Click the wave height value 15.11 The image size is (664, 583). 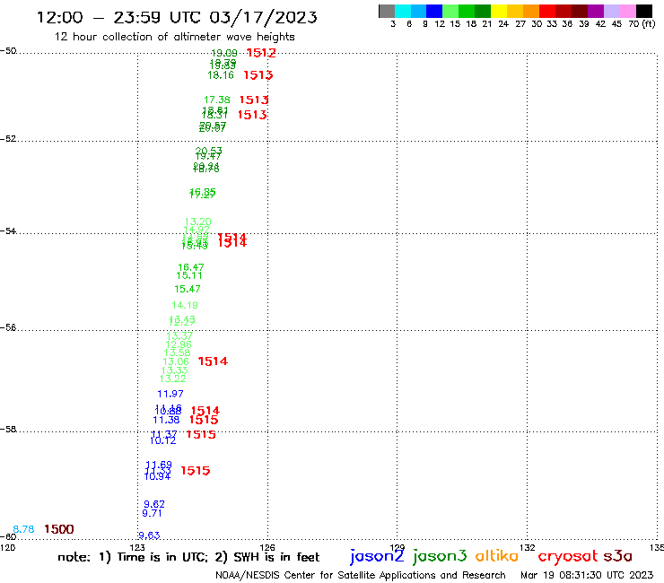[188, 275]
